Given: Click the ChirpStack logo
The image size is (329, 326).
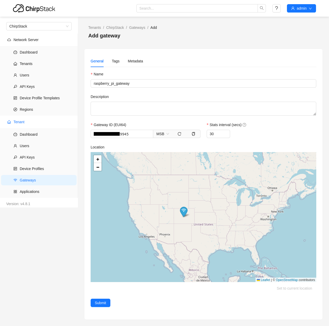Looking at the screenshot, I should (34, 9).
